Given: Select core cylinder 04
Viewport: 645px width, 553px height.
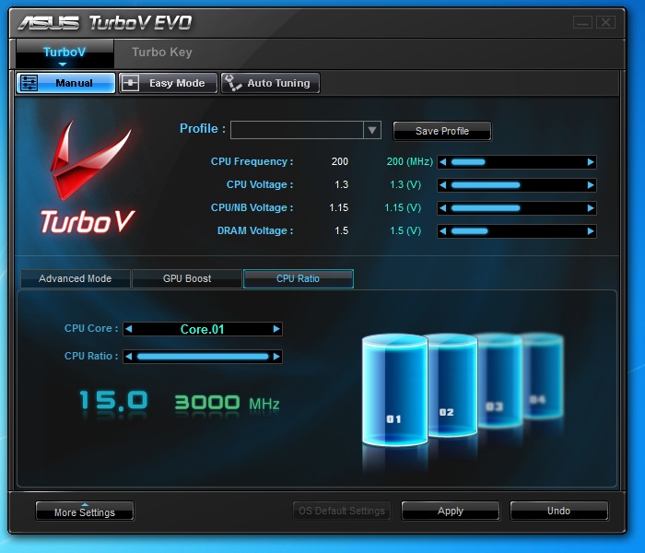Looking at the screenshot, I should [x=543, y=376].
